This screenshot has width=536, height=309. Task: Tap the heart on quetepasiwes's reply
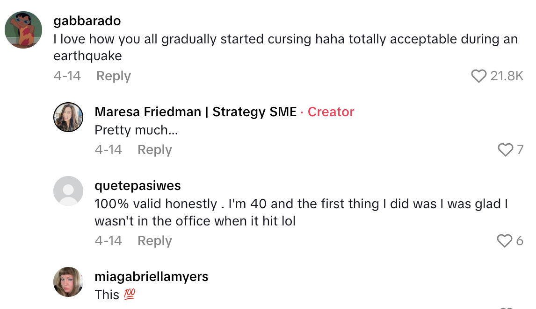(x=504, y=241)
